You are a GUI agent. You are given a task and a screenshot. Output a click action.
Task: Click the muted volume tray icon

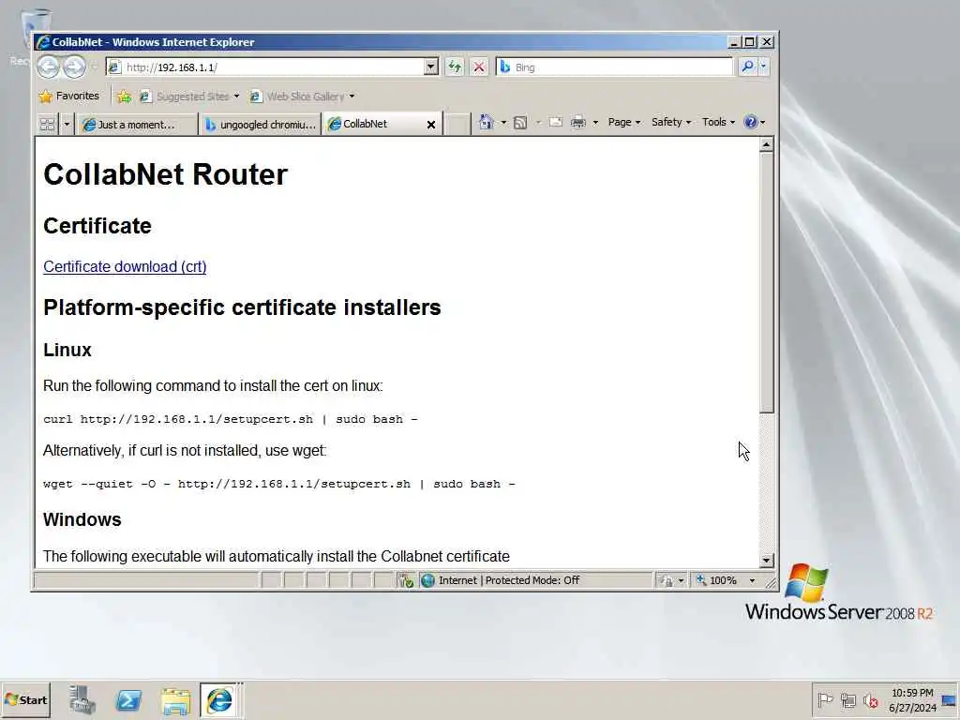pos(871,699)
